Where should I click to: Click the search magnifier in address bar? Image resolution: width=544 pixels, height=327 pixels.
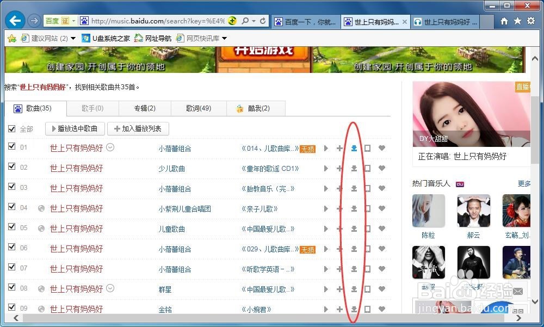[x=245, y=21]
